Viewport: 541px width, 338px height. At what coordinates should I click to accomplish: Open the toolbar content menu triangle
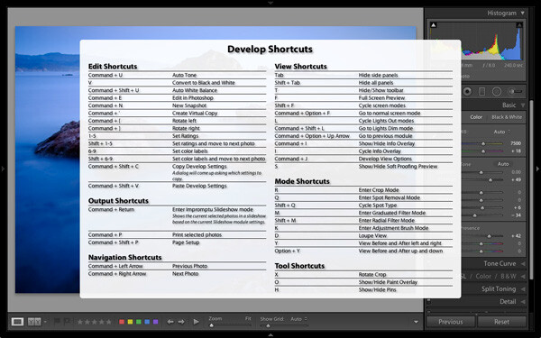[x=416, y=322]
